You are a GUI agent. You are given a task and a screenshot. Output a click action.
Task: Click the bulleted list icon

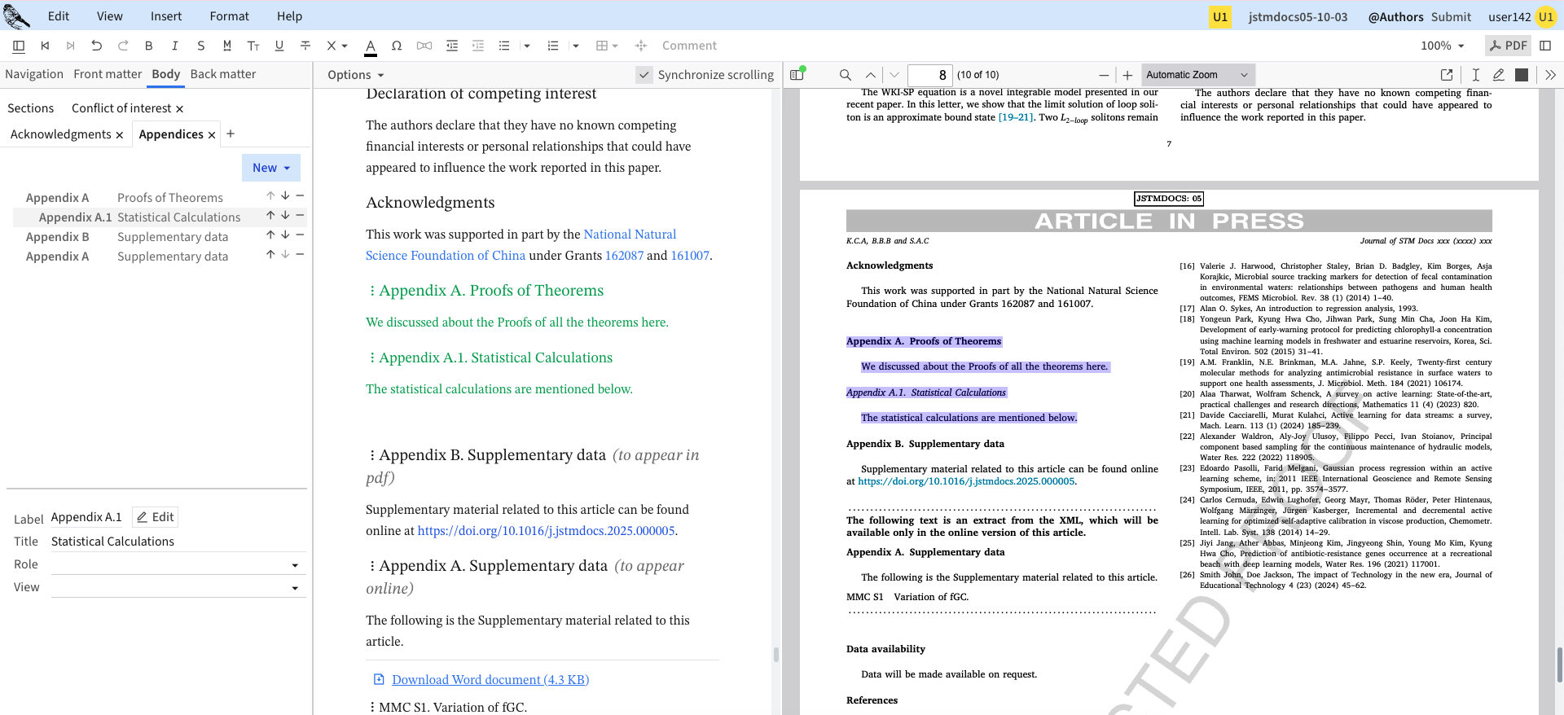click(x=504, y=46)
